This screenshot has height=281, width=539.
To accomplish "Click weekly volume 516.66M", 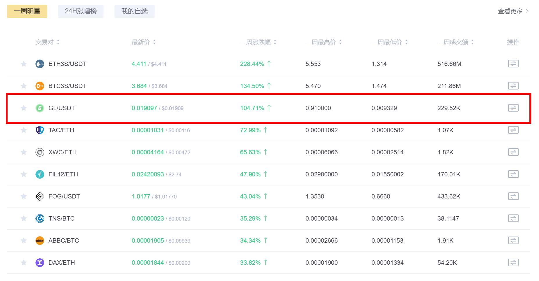I will [x=449, y=64].
